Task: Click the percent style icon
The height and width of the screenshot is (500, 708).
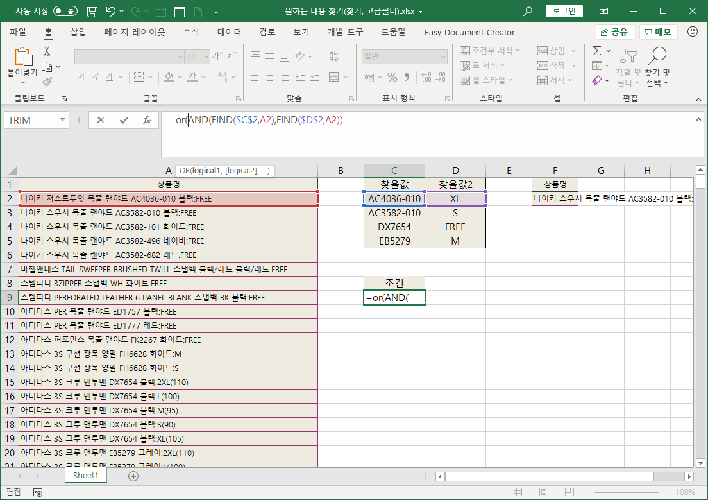Action: click(x=392, y=77)
